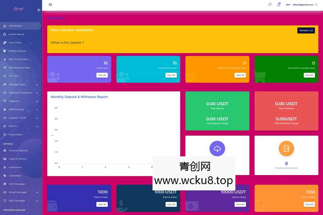Viewport: 323px width, 215px height.
Task: Click the Report sidebar icon
Action: point(5,126)
